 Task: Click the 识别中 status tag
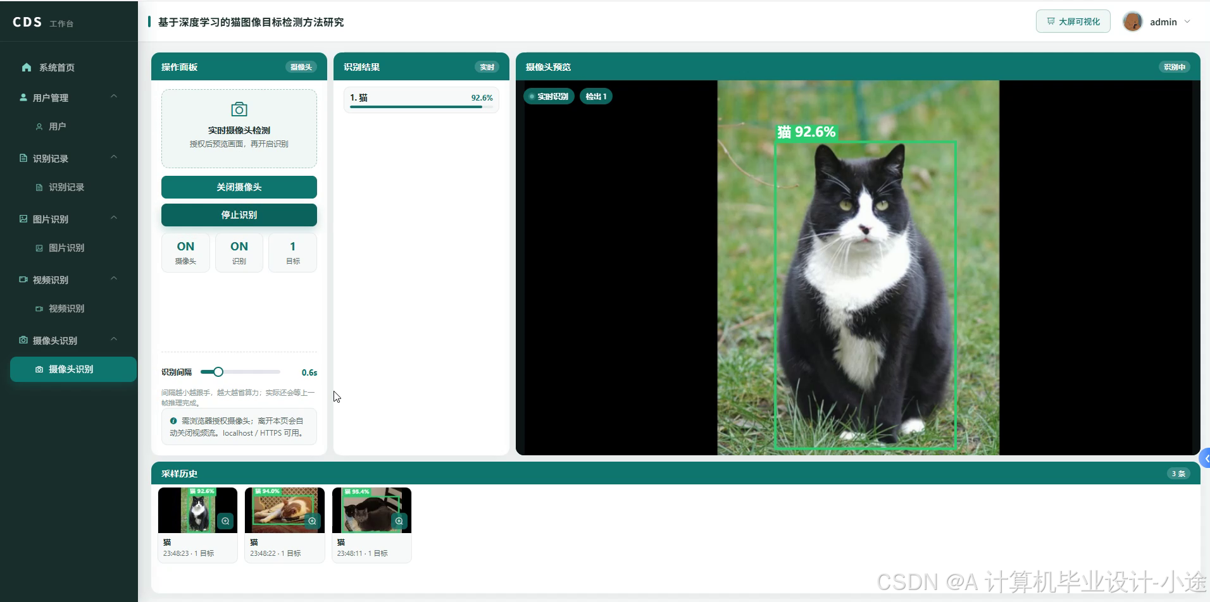1175,67
